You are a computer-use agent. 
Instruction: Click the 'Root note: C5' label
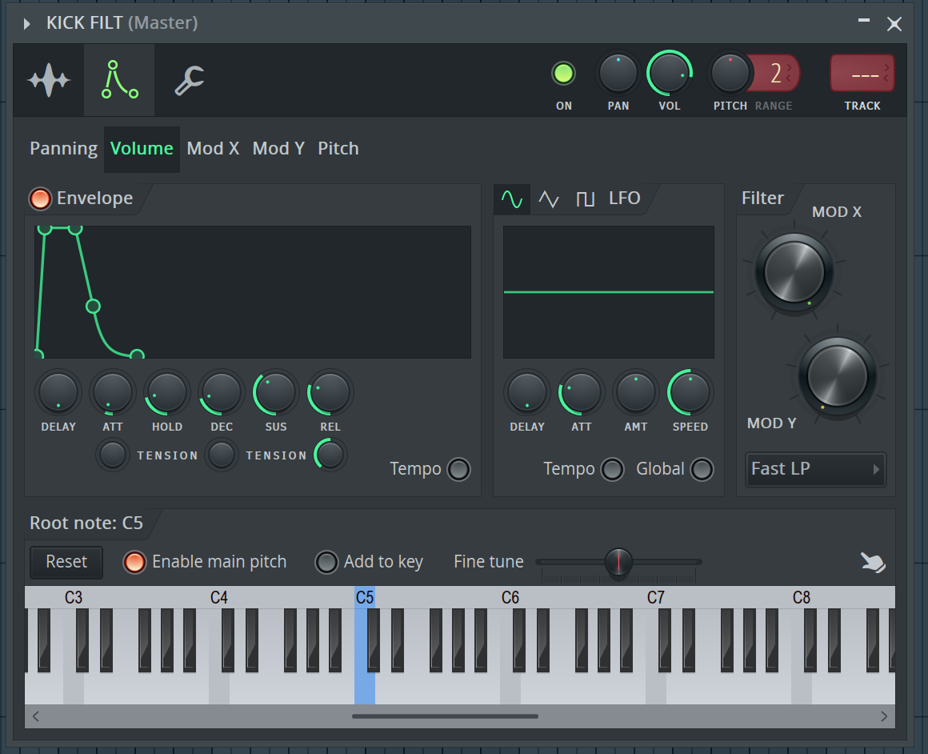pos(86,523)
